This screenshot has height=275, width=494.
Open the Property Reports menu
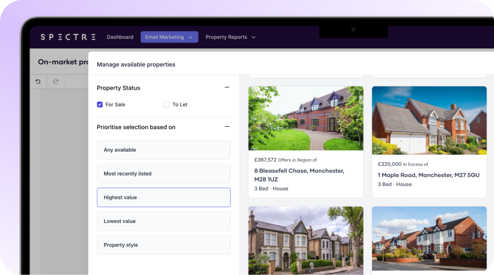pyautogui.click(x=230, y=37)
